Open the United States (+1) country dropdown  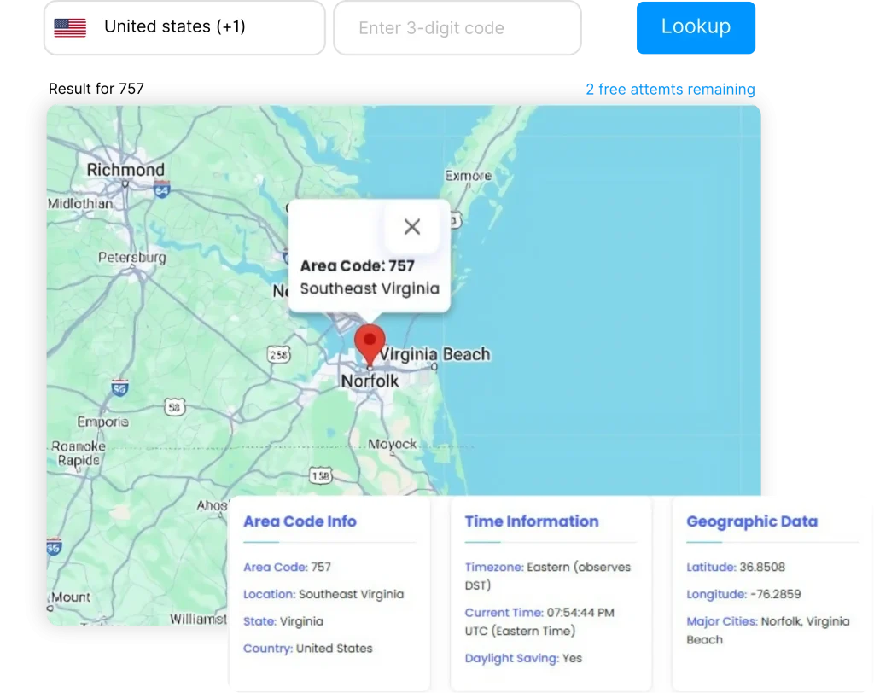tap(184, 27)
